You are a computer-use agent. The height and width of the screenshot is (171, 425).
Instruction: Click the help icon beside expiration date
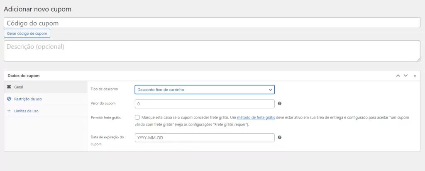(x=280, y=137)
